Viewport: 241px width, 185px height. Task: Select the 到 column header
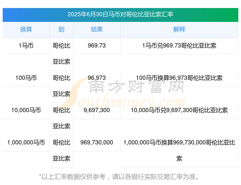coord(61,29)
